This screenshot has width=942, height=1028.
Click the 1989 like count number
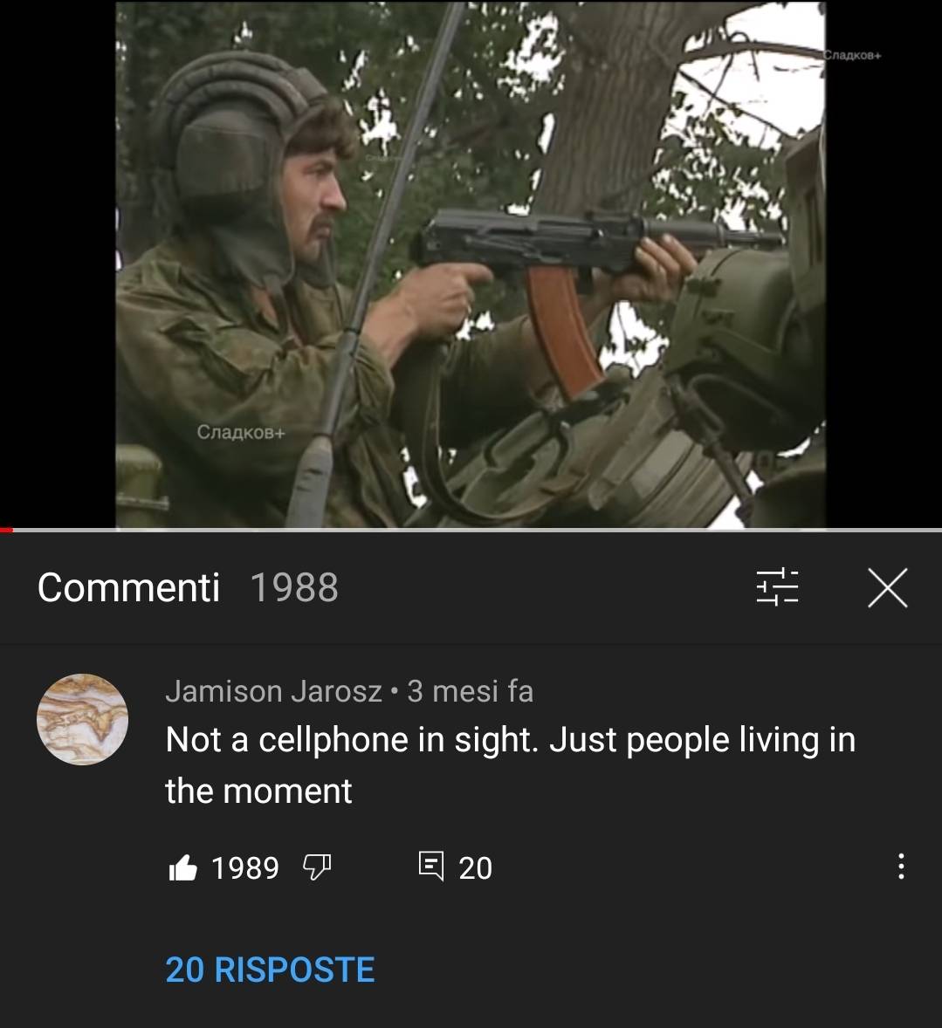point(245,868)
